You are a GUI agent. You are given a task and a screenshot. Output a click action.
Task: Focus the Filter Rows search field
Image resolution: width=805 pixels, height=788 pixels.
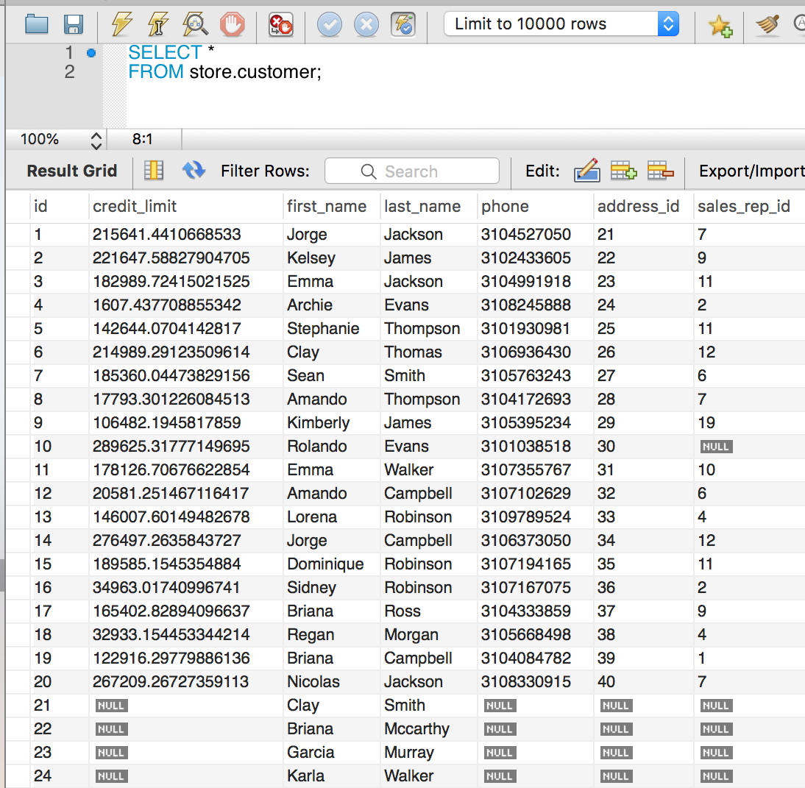(412, 171)
